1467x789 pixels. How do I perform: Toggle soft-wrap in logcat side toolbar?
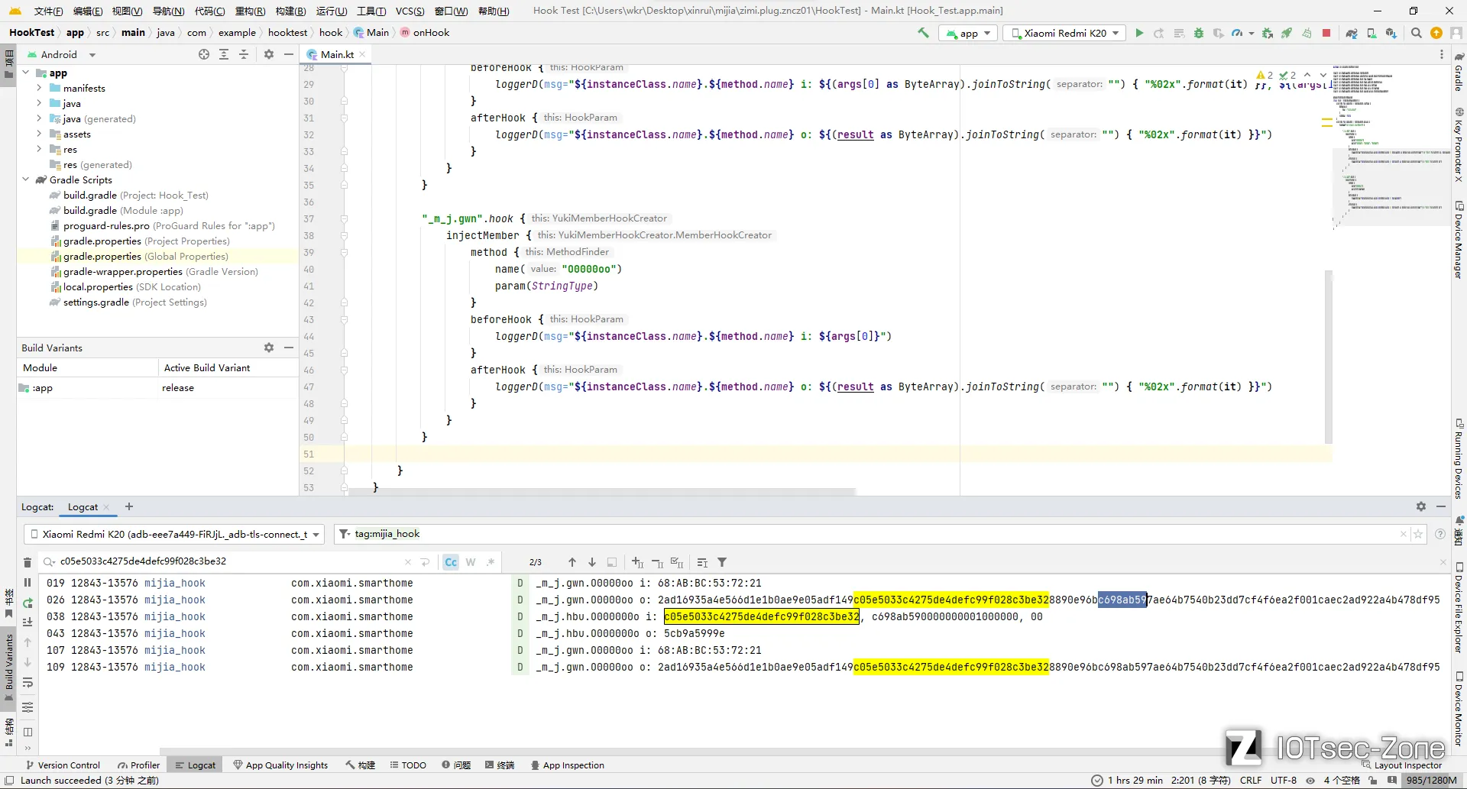point(28,683)
